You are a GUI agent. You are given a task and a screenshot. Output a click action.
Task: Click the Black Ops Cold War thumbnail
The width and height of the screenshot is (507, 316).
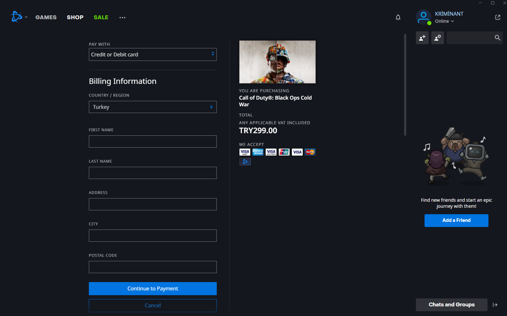[x=277, y=62]
